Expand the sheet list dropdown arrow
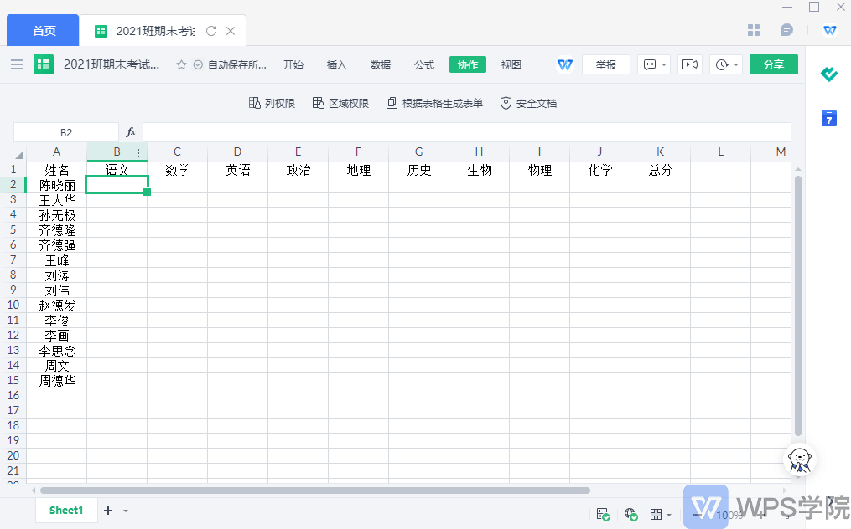This screenshot has height=529, width=851. coord(126,511)
